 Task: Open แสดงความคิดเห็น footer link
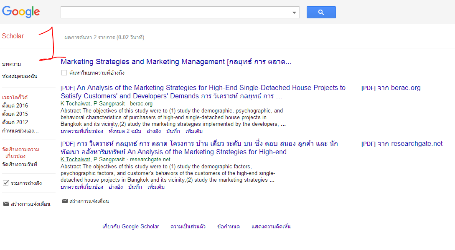pos(271,227)
